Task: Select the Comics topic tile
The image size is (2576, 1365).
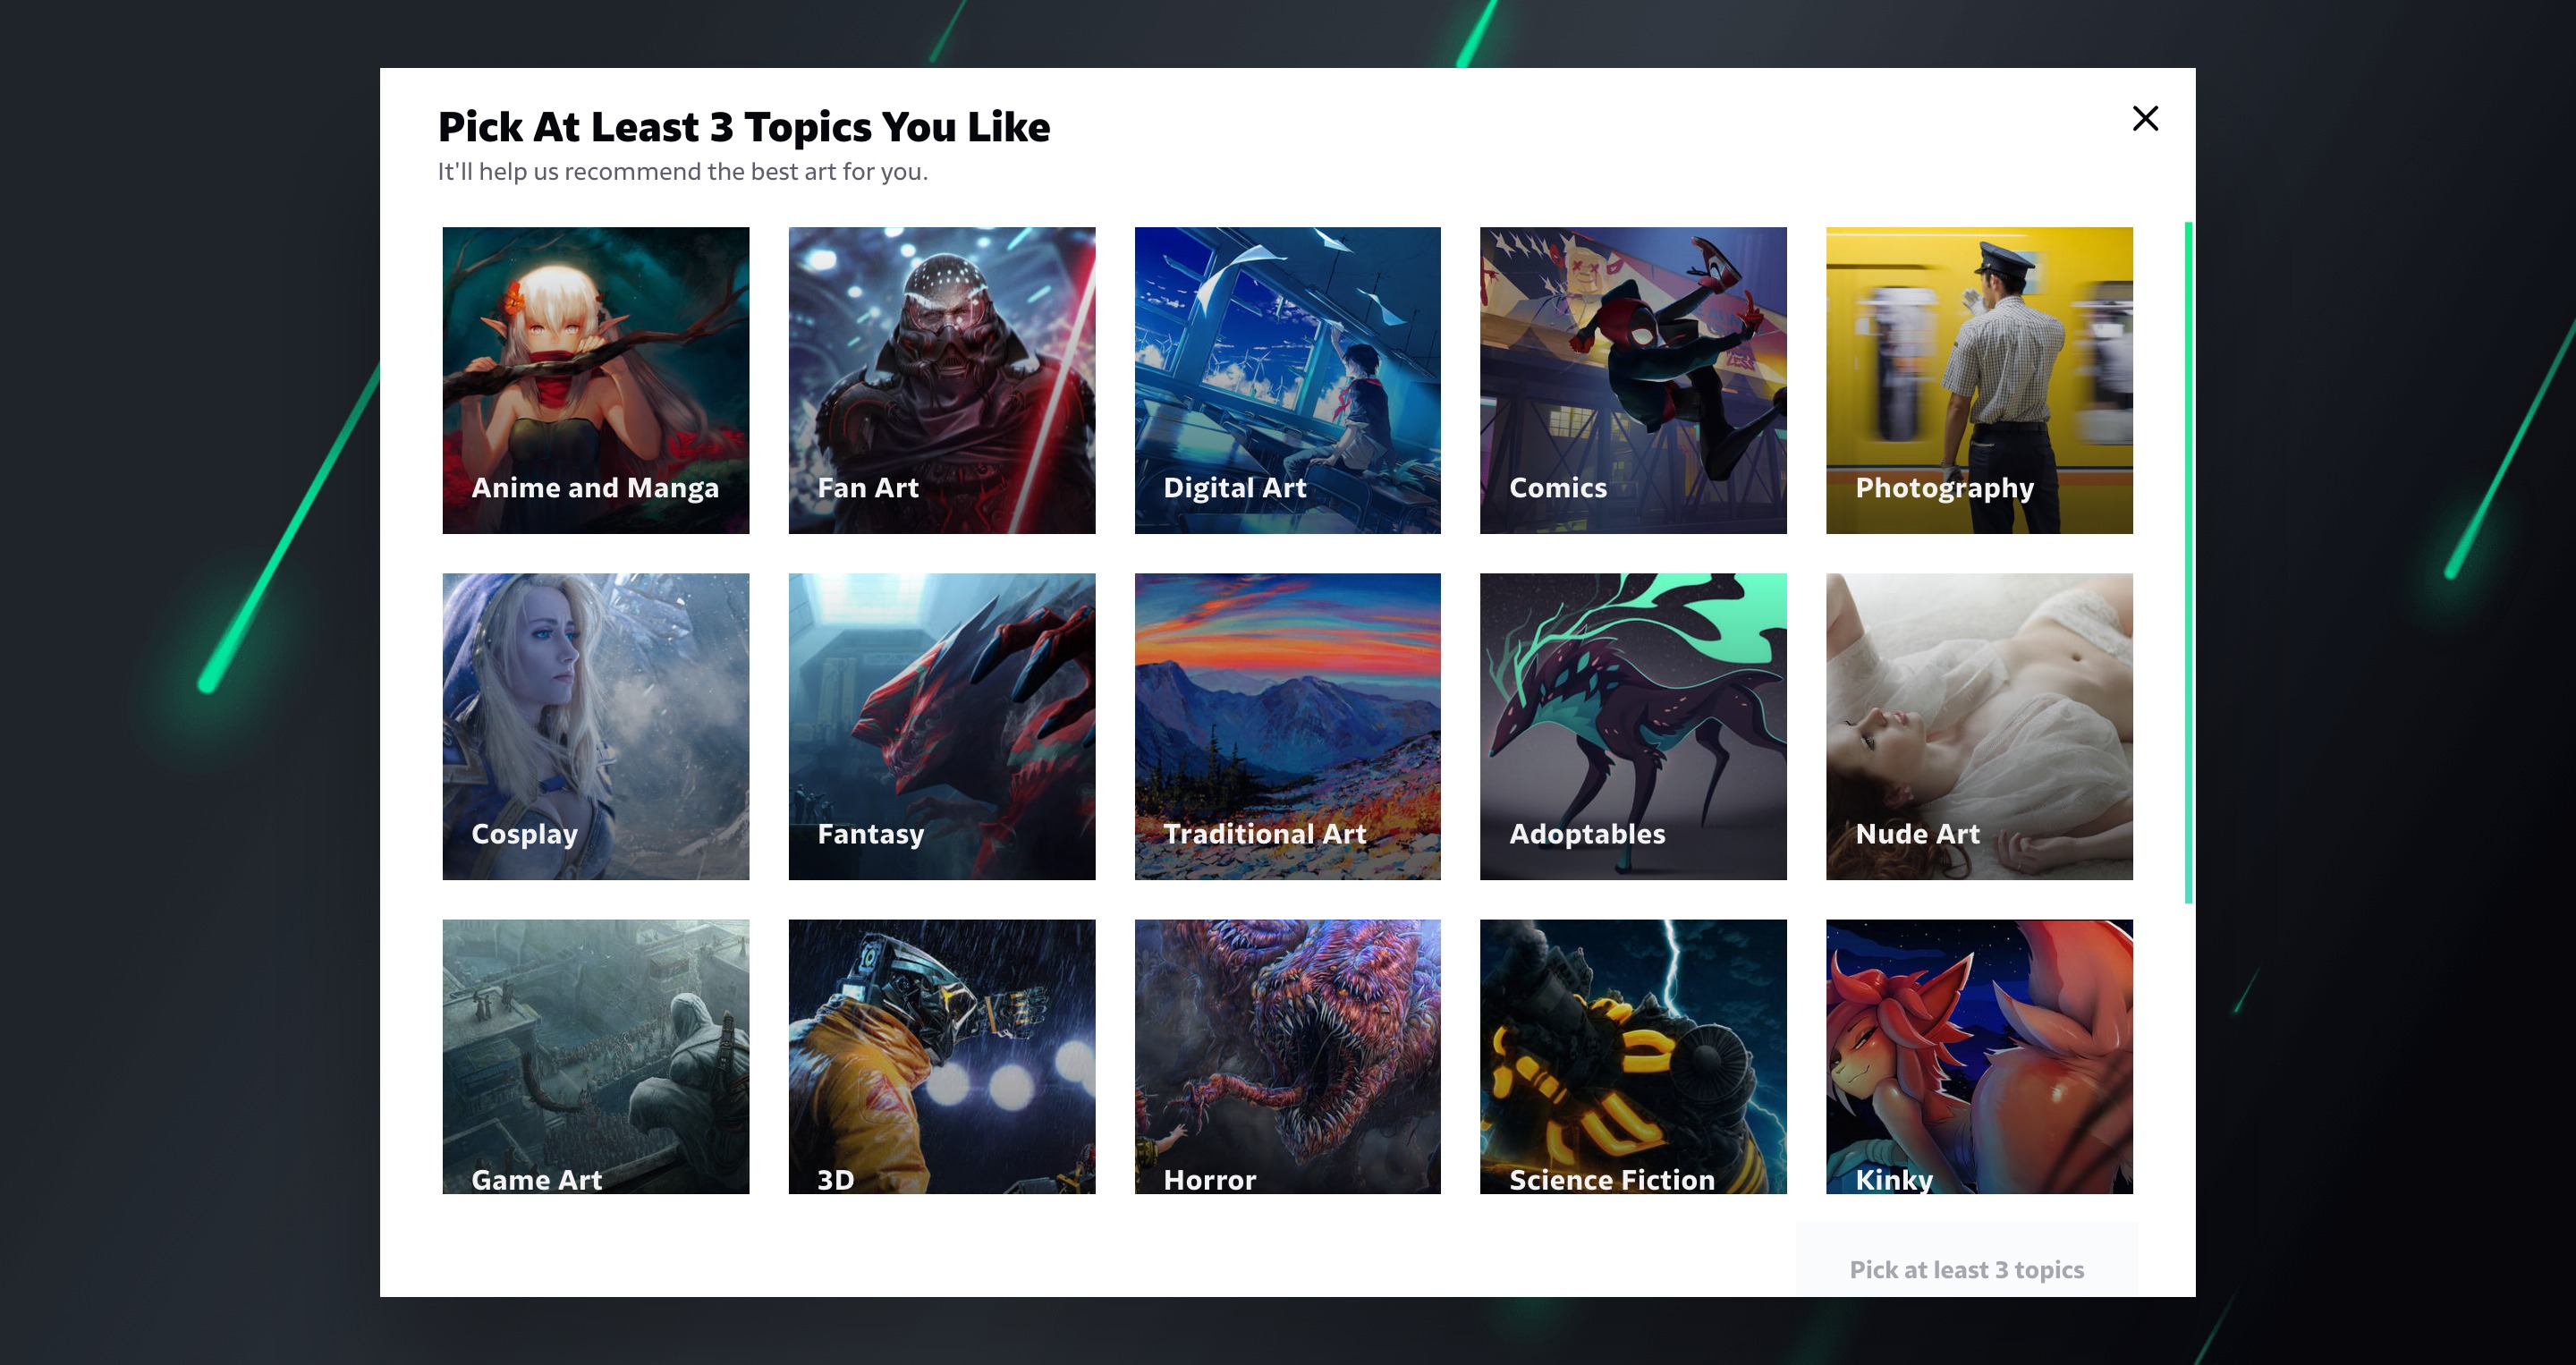Action: click(1633, 380)
